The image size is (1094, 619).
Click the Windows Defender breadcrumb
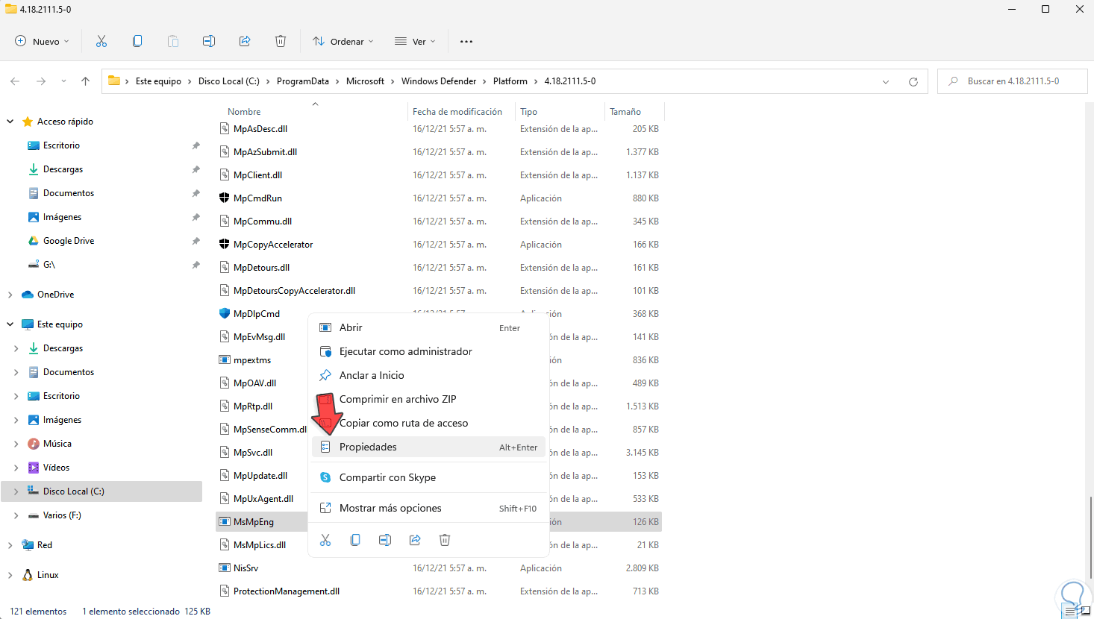pos(439,81)
